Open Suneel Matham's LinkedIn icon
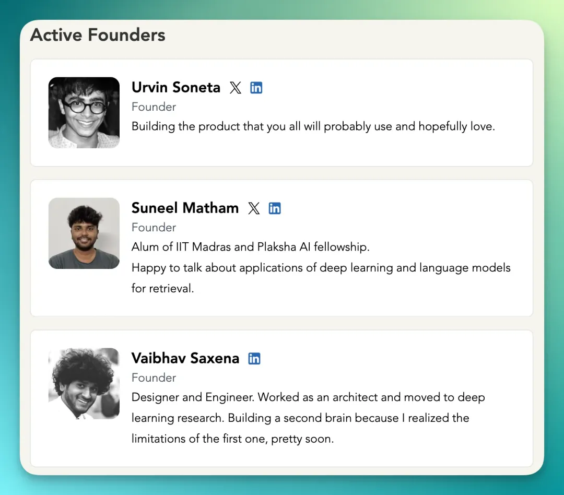564x495 pixels. pos(275,208)
